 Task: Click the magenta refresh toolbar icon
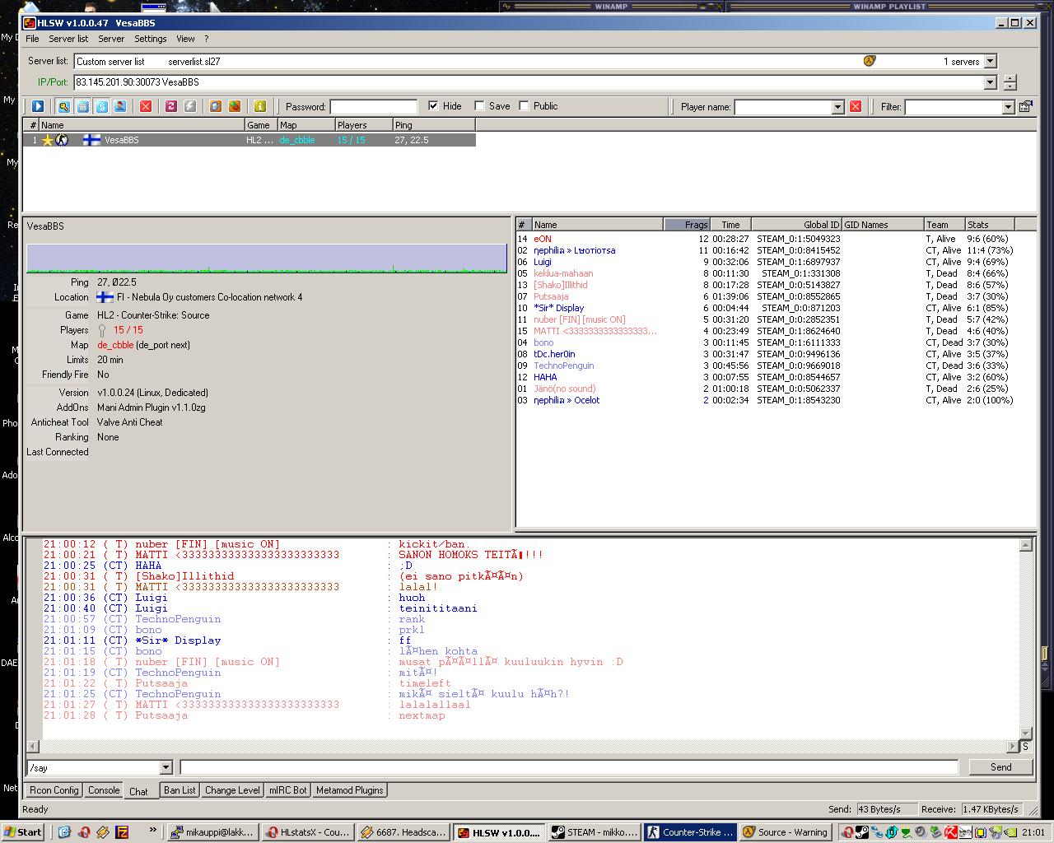tap(171, 106)
